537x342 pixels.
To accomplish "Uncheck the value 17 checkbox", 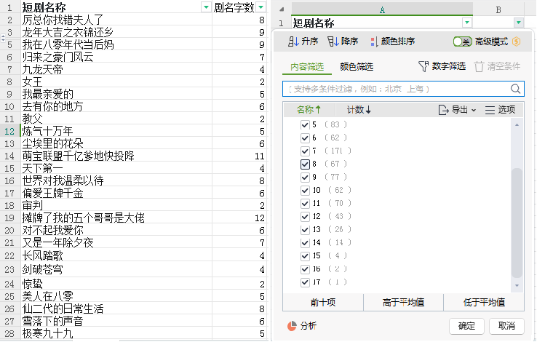I will tap(305, 282).
